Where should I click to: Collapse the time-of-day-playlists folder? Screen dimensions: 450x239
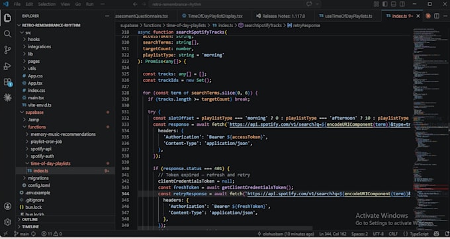[x=27, y=164]
